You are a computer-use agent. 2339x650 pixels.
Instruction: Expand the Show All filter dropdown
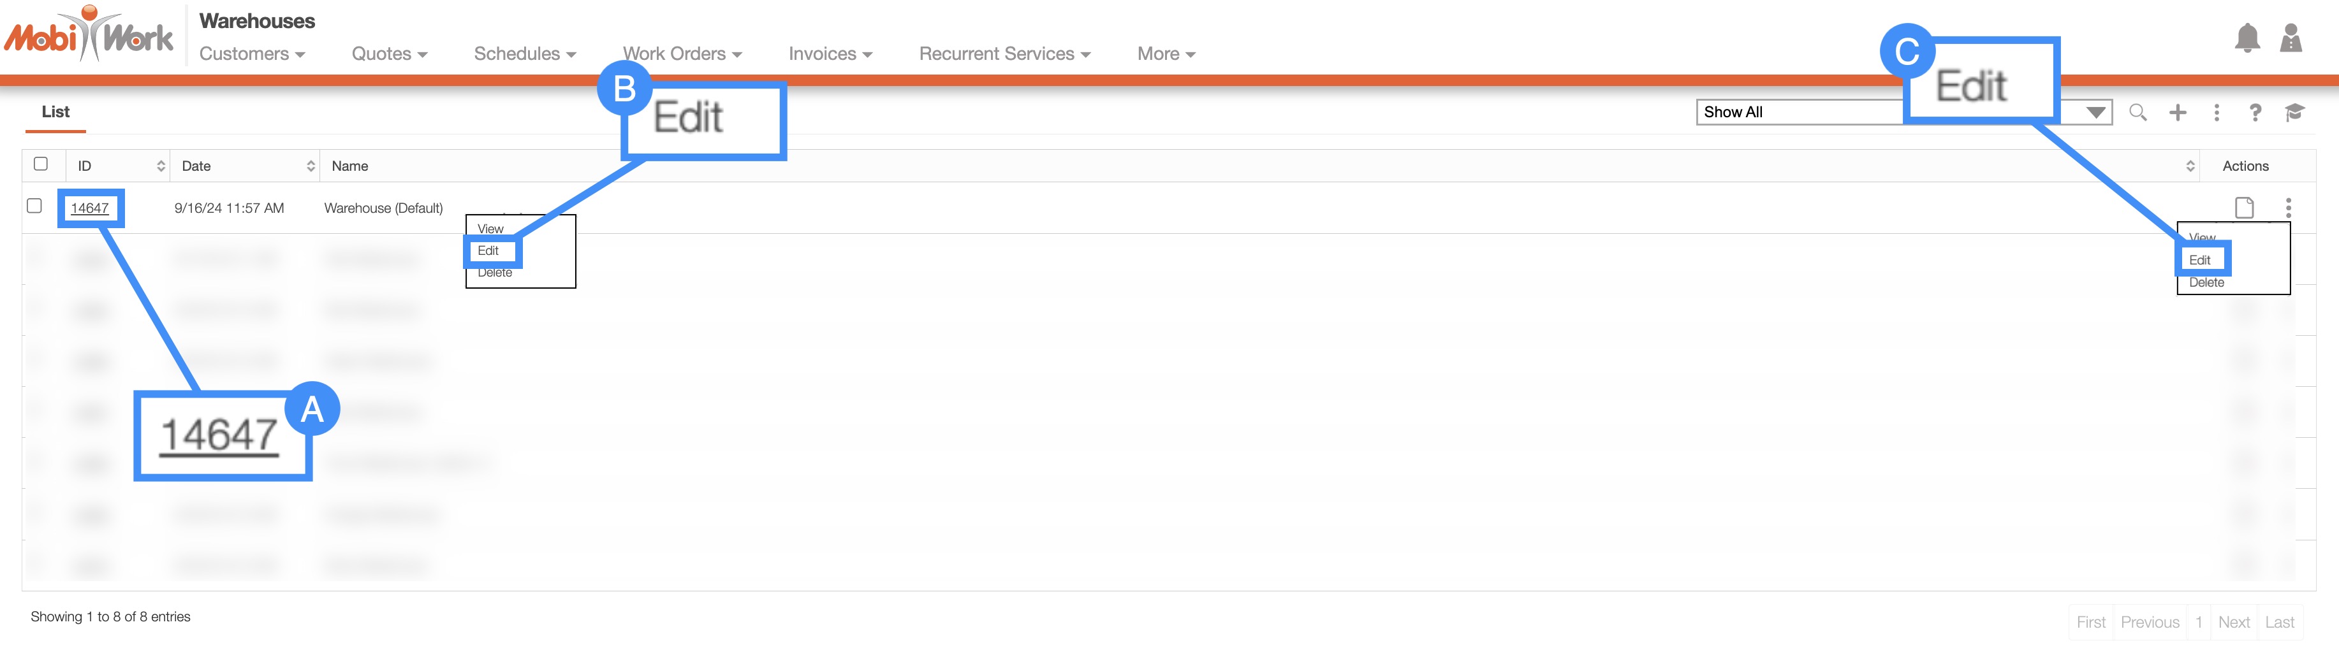tap(2095, 113)
